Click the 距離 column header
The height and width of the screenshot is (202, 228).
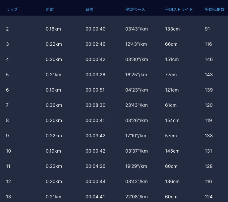click(50, 10)
